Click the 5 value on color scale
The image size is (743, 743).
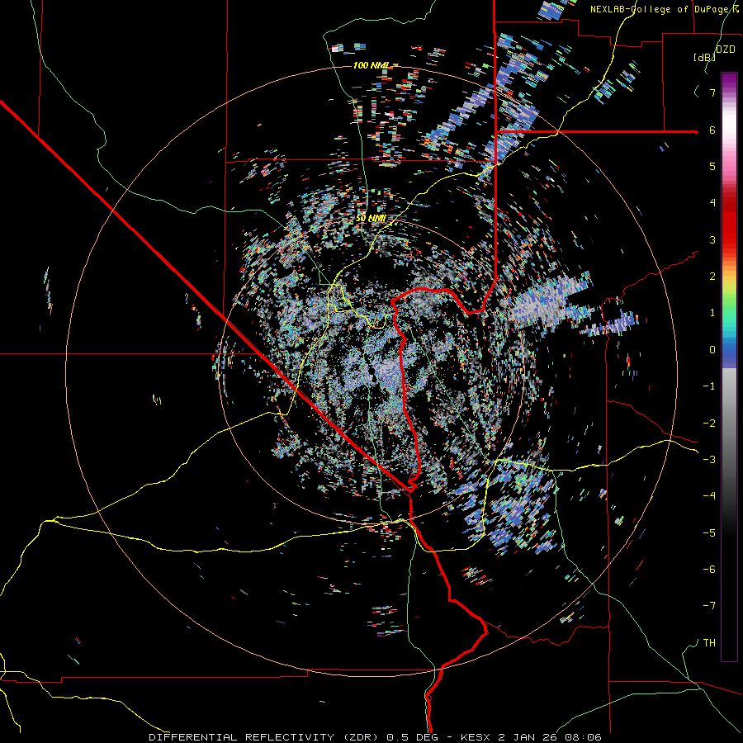tap(712, 167)
